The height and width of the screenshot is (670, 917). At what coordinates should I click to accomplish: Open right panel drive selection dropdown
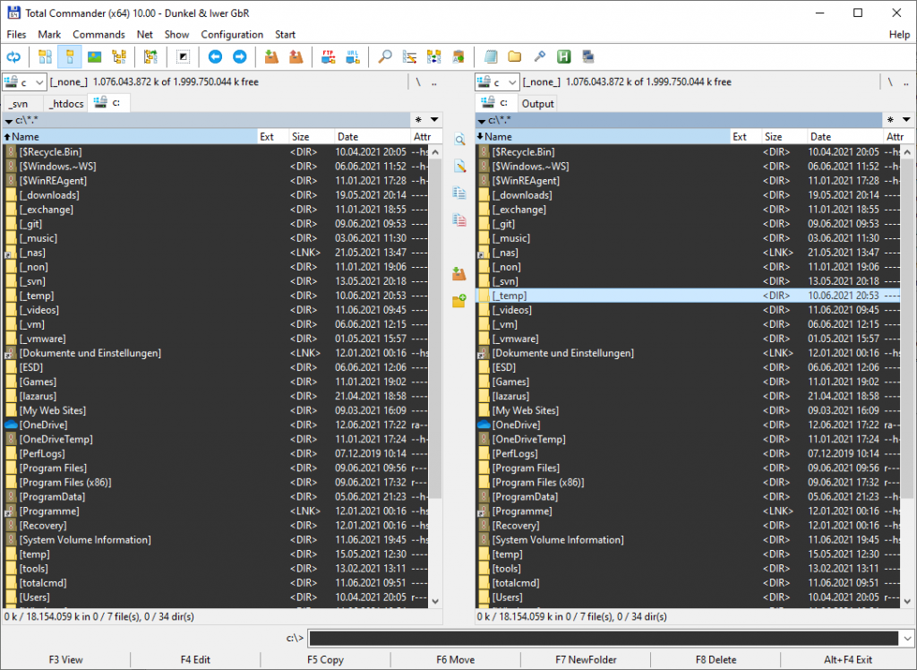[510, 81]
